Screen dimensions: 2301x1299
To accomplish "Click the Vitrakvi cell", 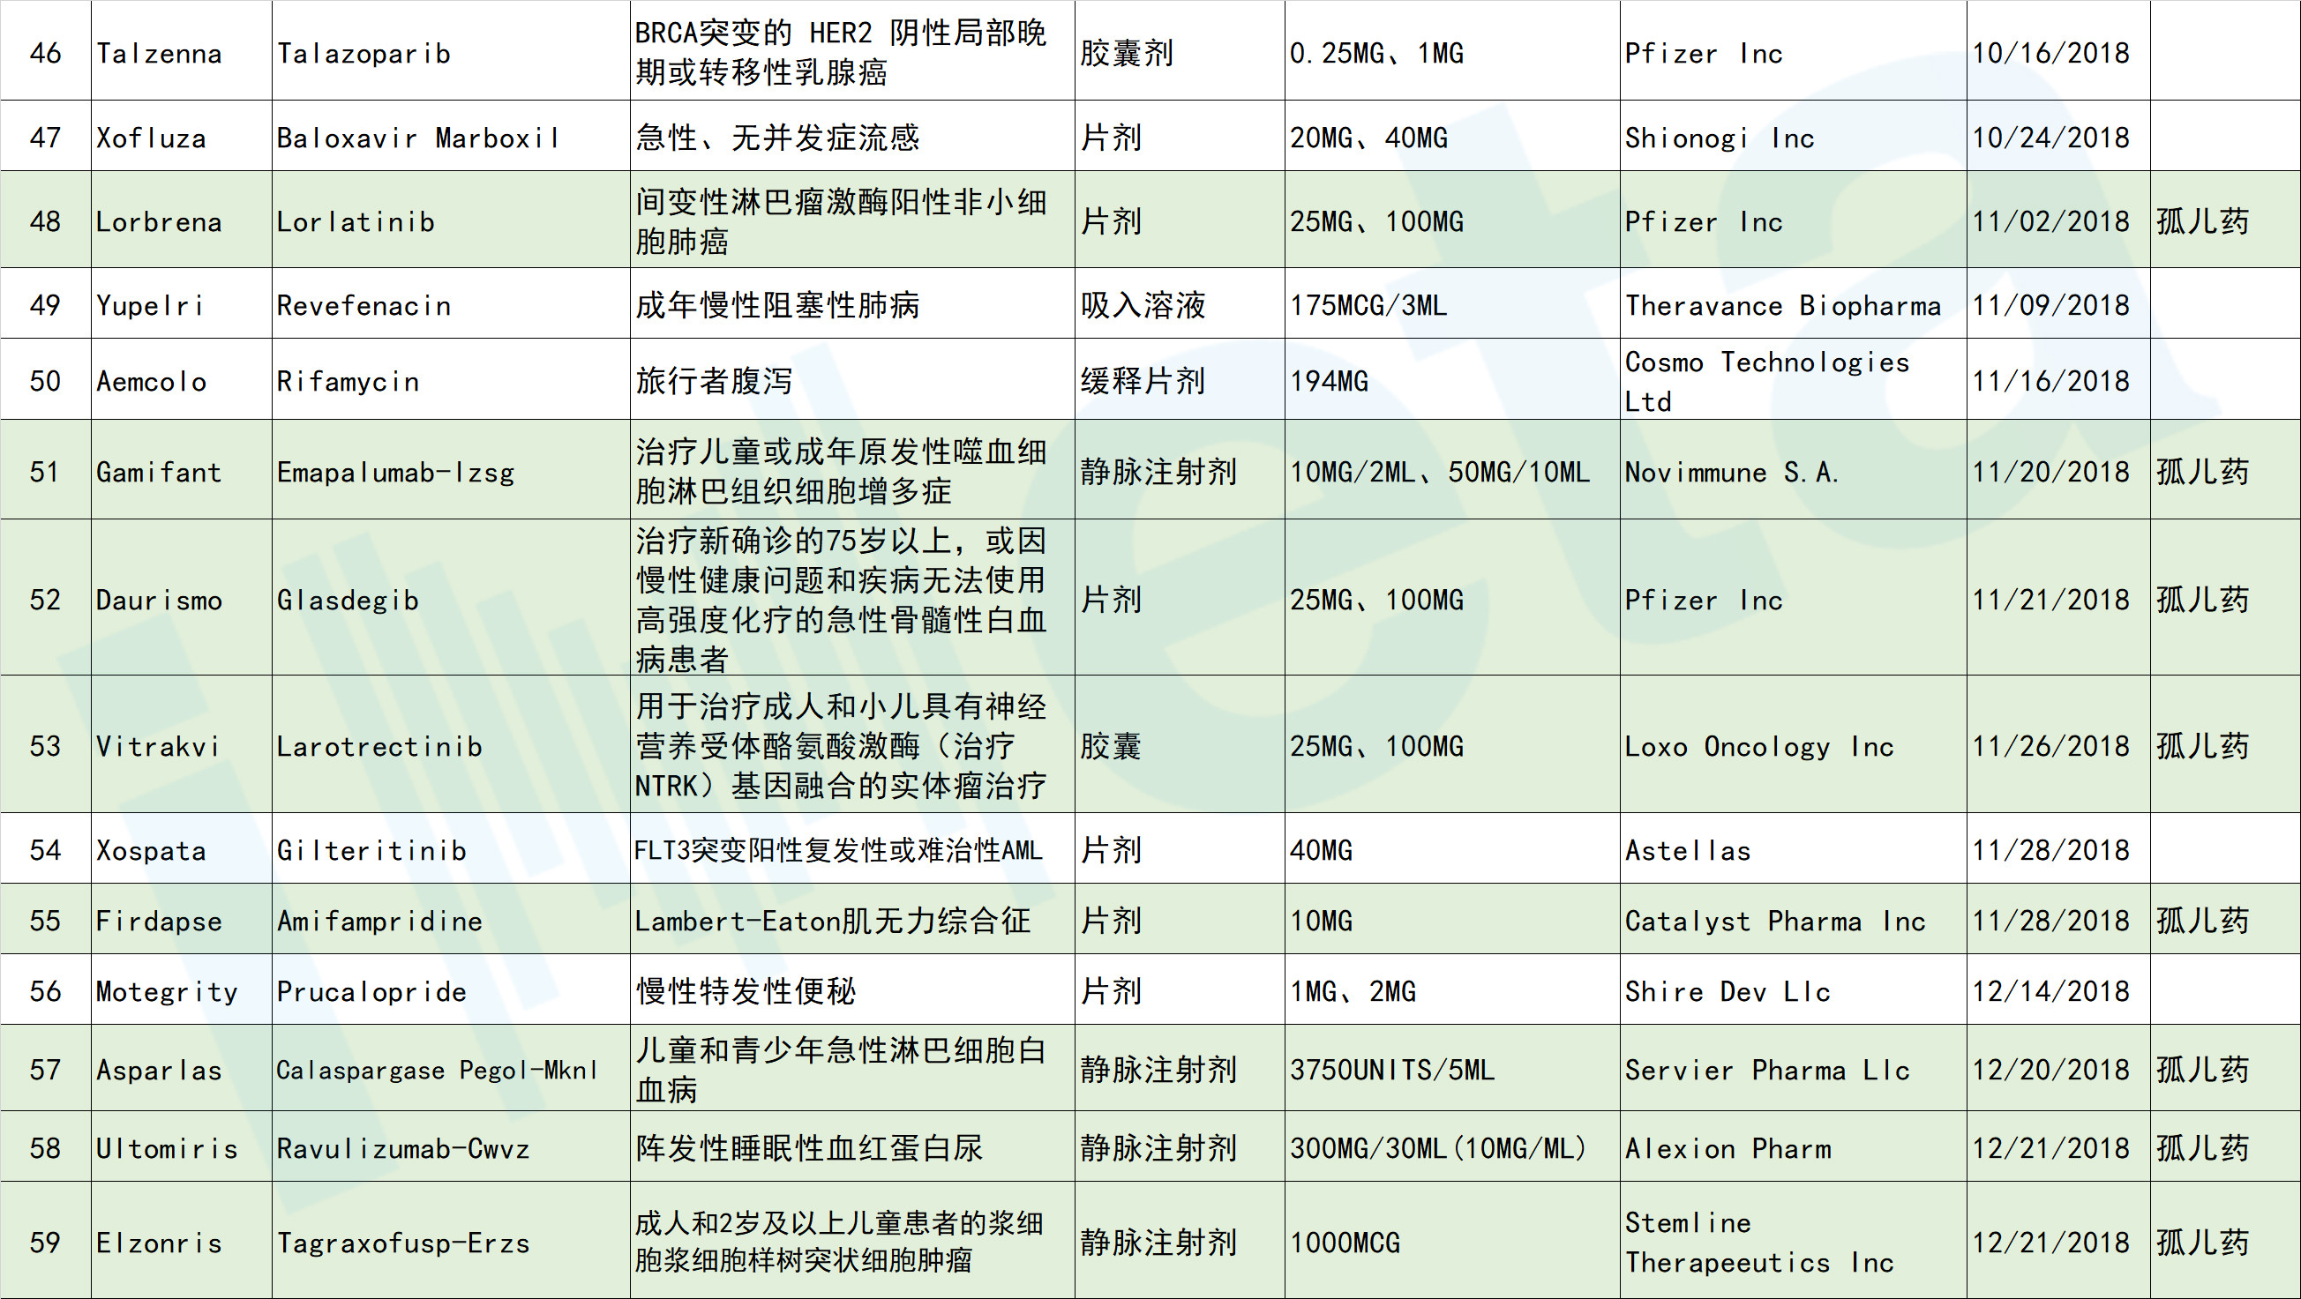I will (182, 744).
